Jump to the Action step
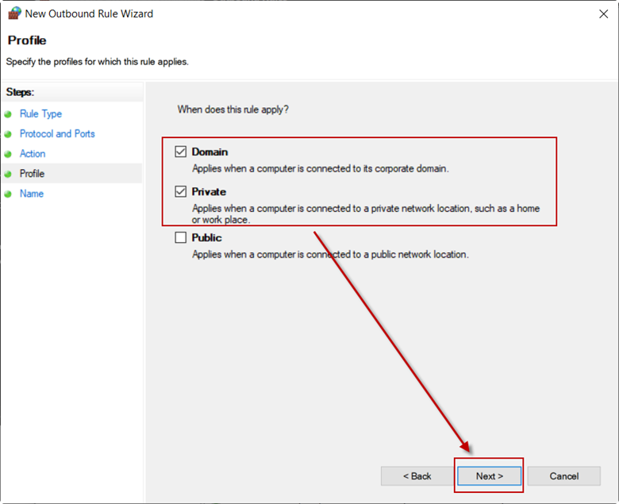Viewport: 619px width, 504px height. pos(33,154)
